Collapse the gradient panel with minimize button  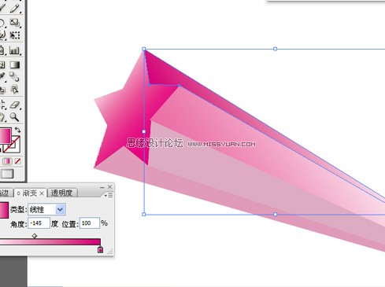pos(102,187)
